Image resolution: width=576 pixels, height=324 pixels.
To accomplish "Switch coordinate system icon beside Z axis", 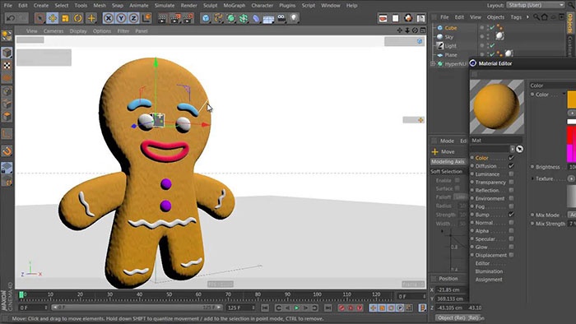I will click(x=146, y=17).
